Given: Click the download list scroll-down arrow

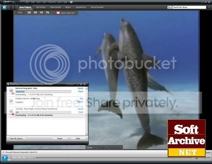Looking at the screenshot, I should point(86,133).
